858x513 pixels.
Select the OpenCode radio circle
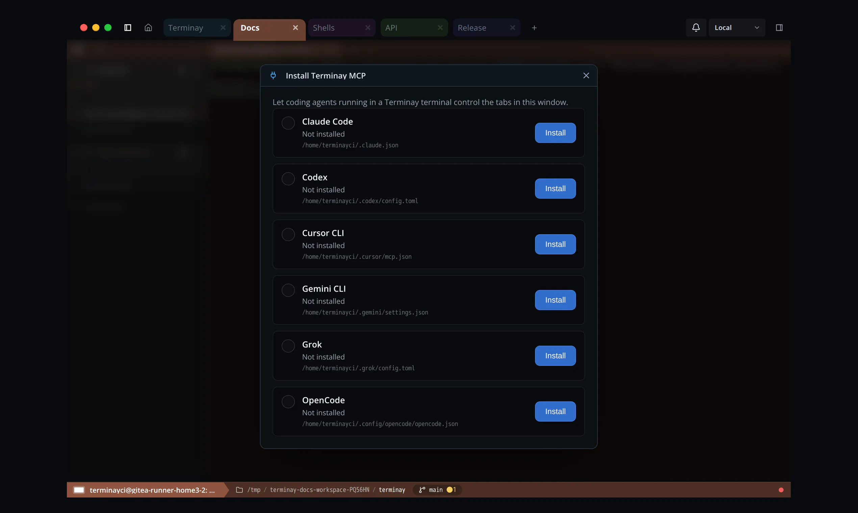pos(288,402)
